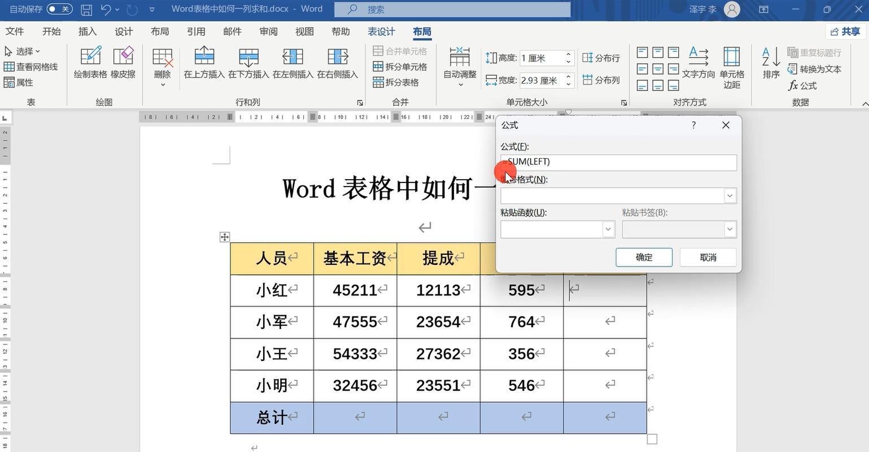Click 转换为文本
The image size is (869, 452).
click(x=815, y=69)
